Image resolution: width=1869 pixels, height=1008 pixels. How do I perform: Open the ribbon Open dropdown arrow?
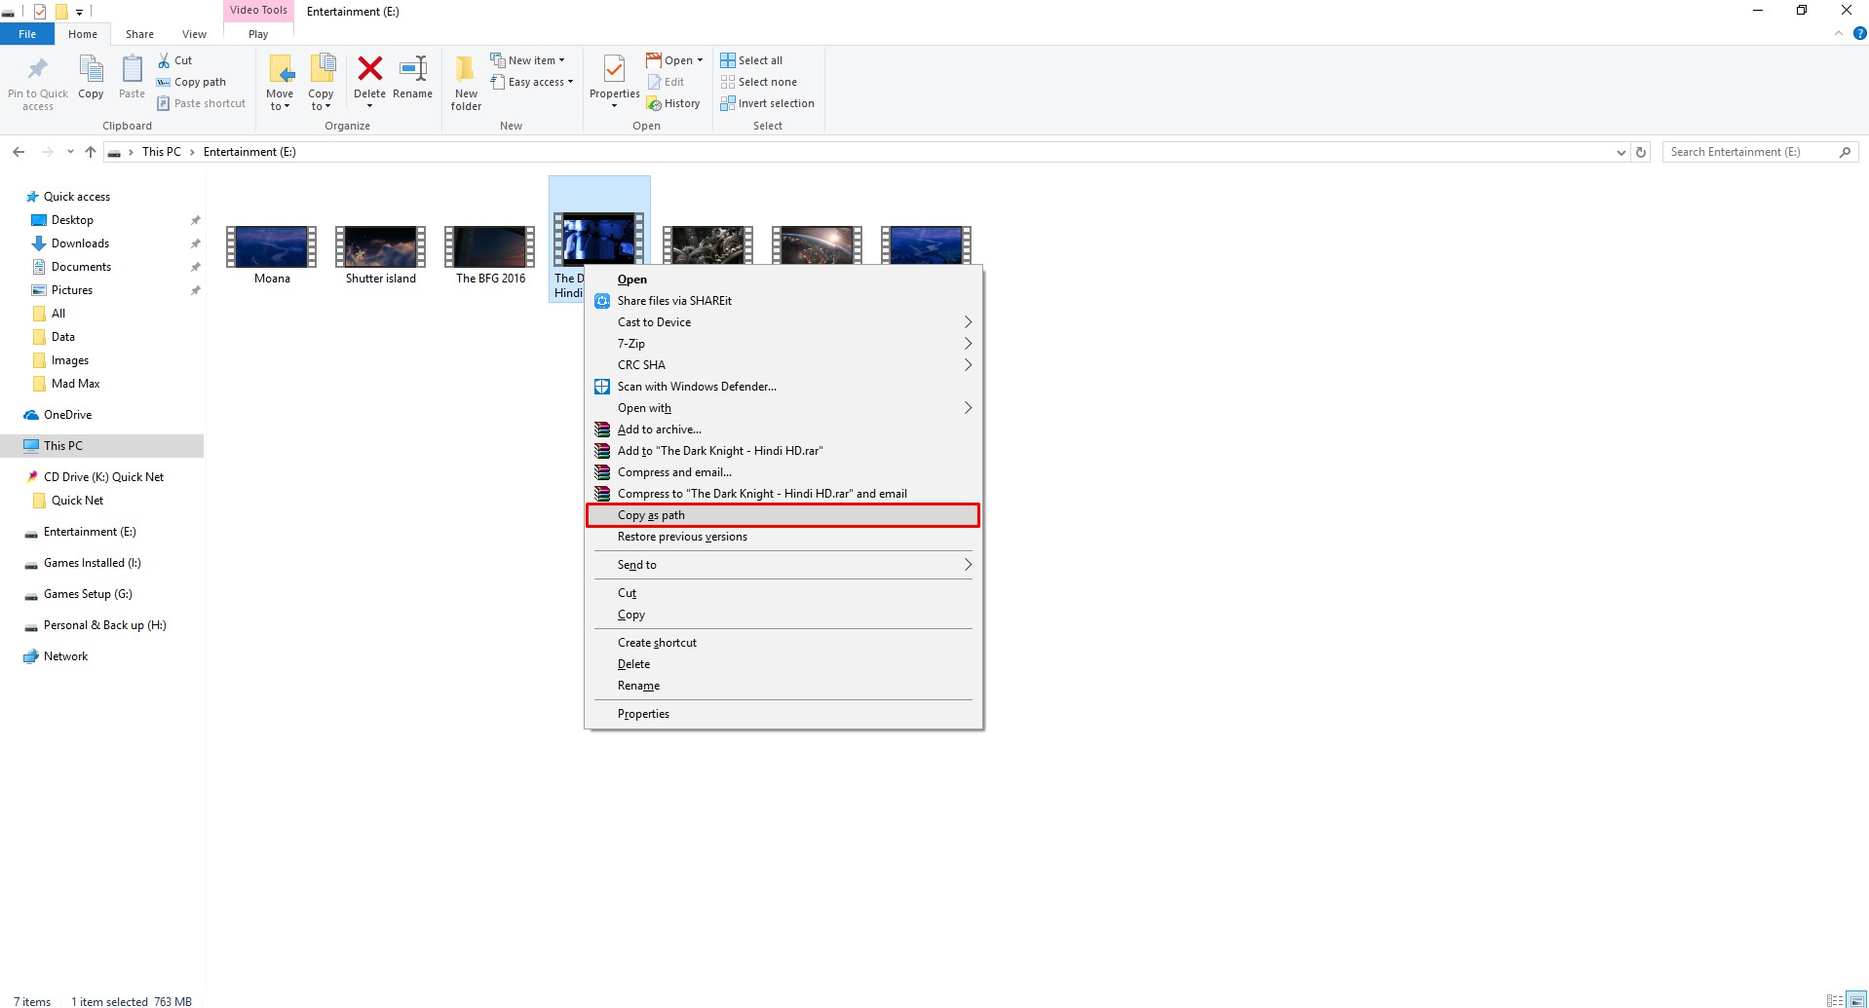point(700,60)
